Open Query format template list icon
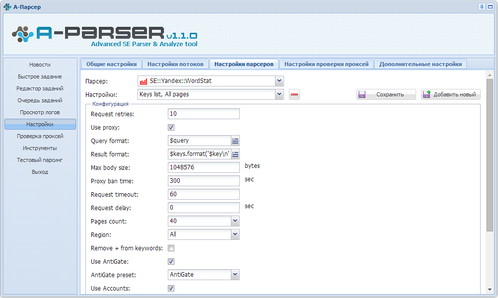The width and height of the screenshot is (498, 298). pyautogui.click(x=235, y=141)
